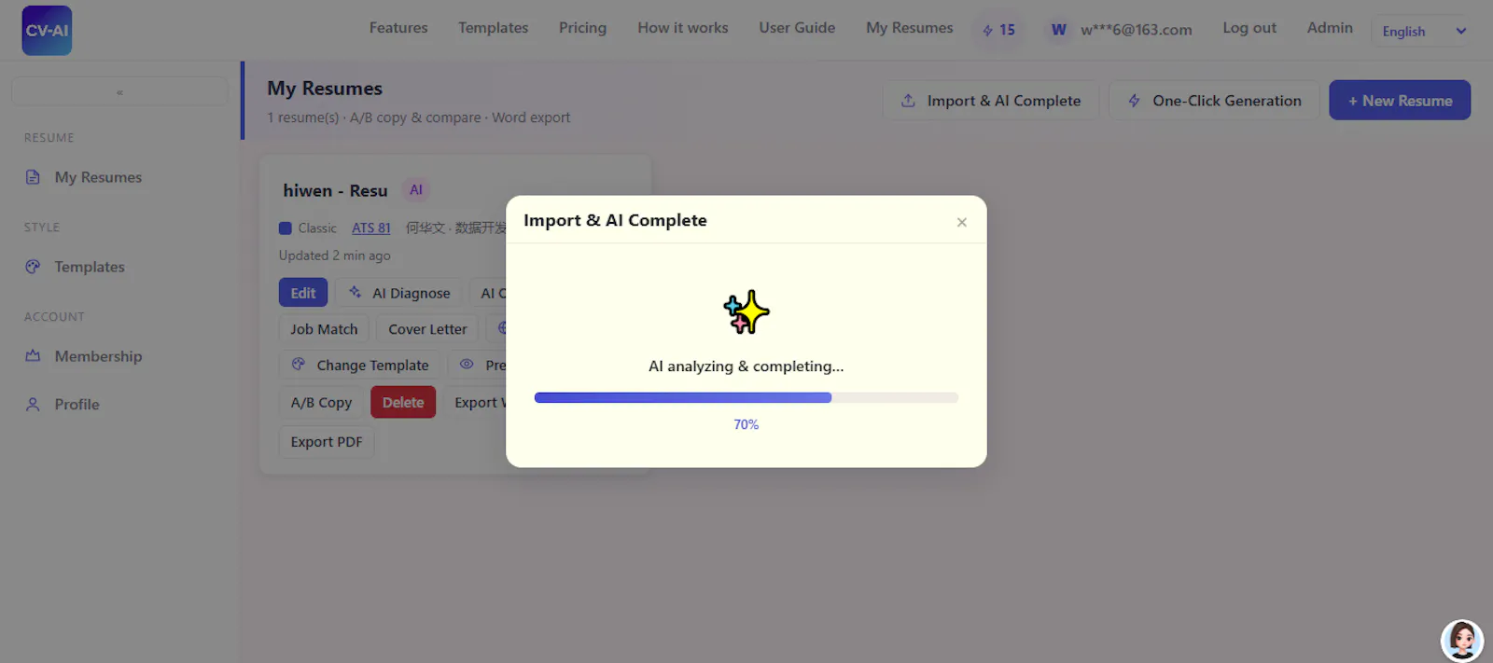Delete the hiwen resume
1493x663 pixels.
(403, 403)
